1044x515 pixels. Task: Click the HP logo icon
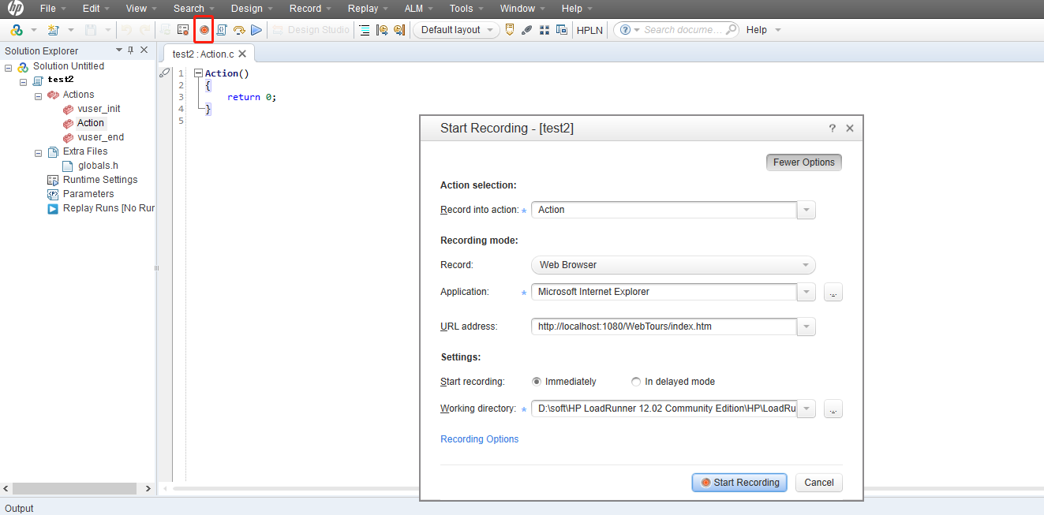[x=16, y=9]
